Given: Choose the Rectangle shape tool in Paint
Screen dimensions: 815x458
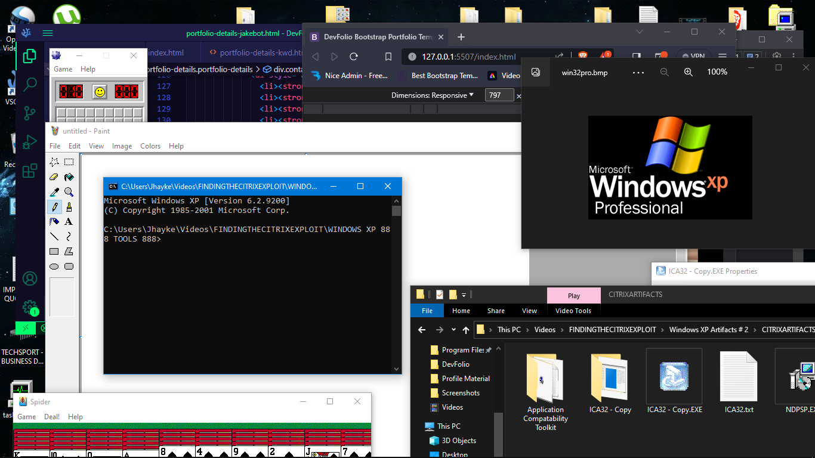Looking at the screenshot, I should click(x=54, y=252).
